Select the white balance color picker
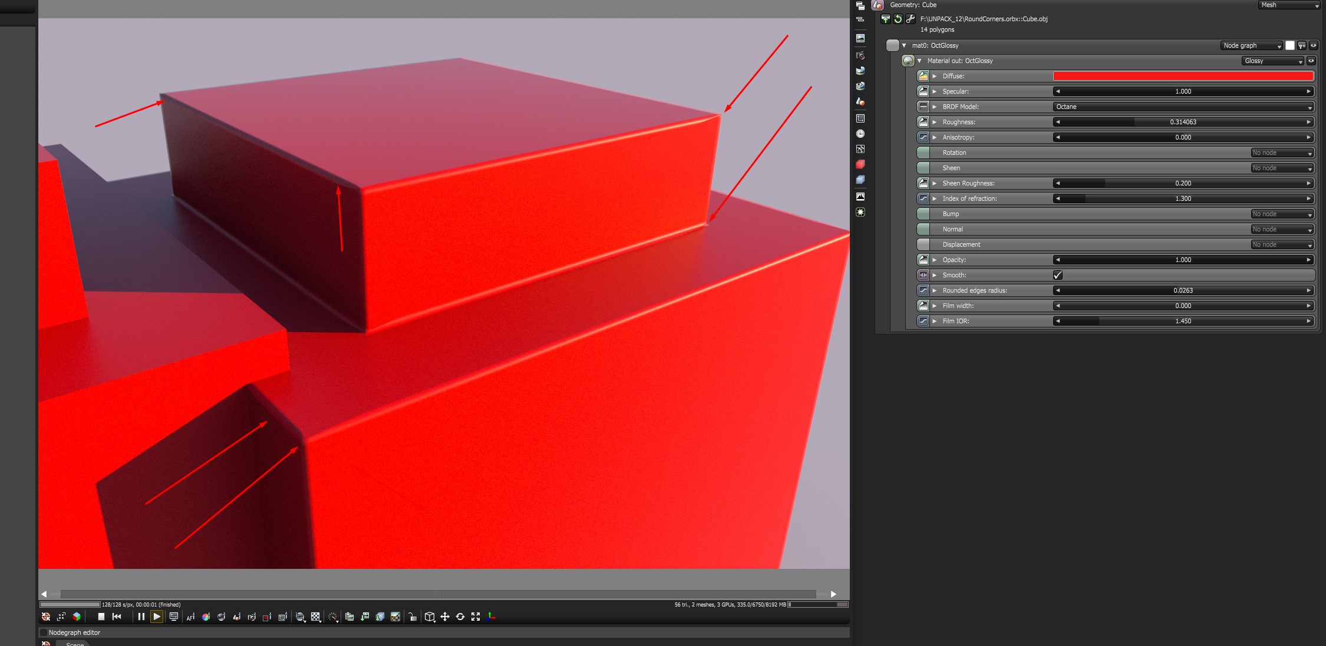1326x646 pixels. point(206,617)
